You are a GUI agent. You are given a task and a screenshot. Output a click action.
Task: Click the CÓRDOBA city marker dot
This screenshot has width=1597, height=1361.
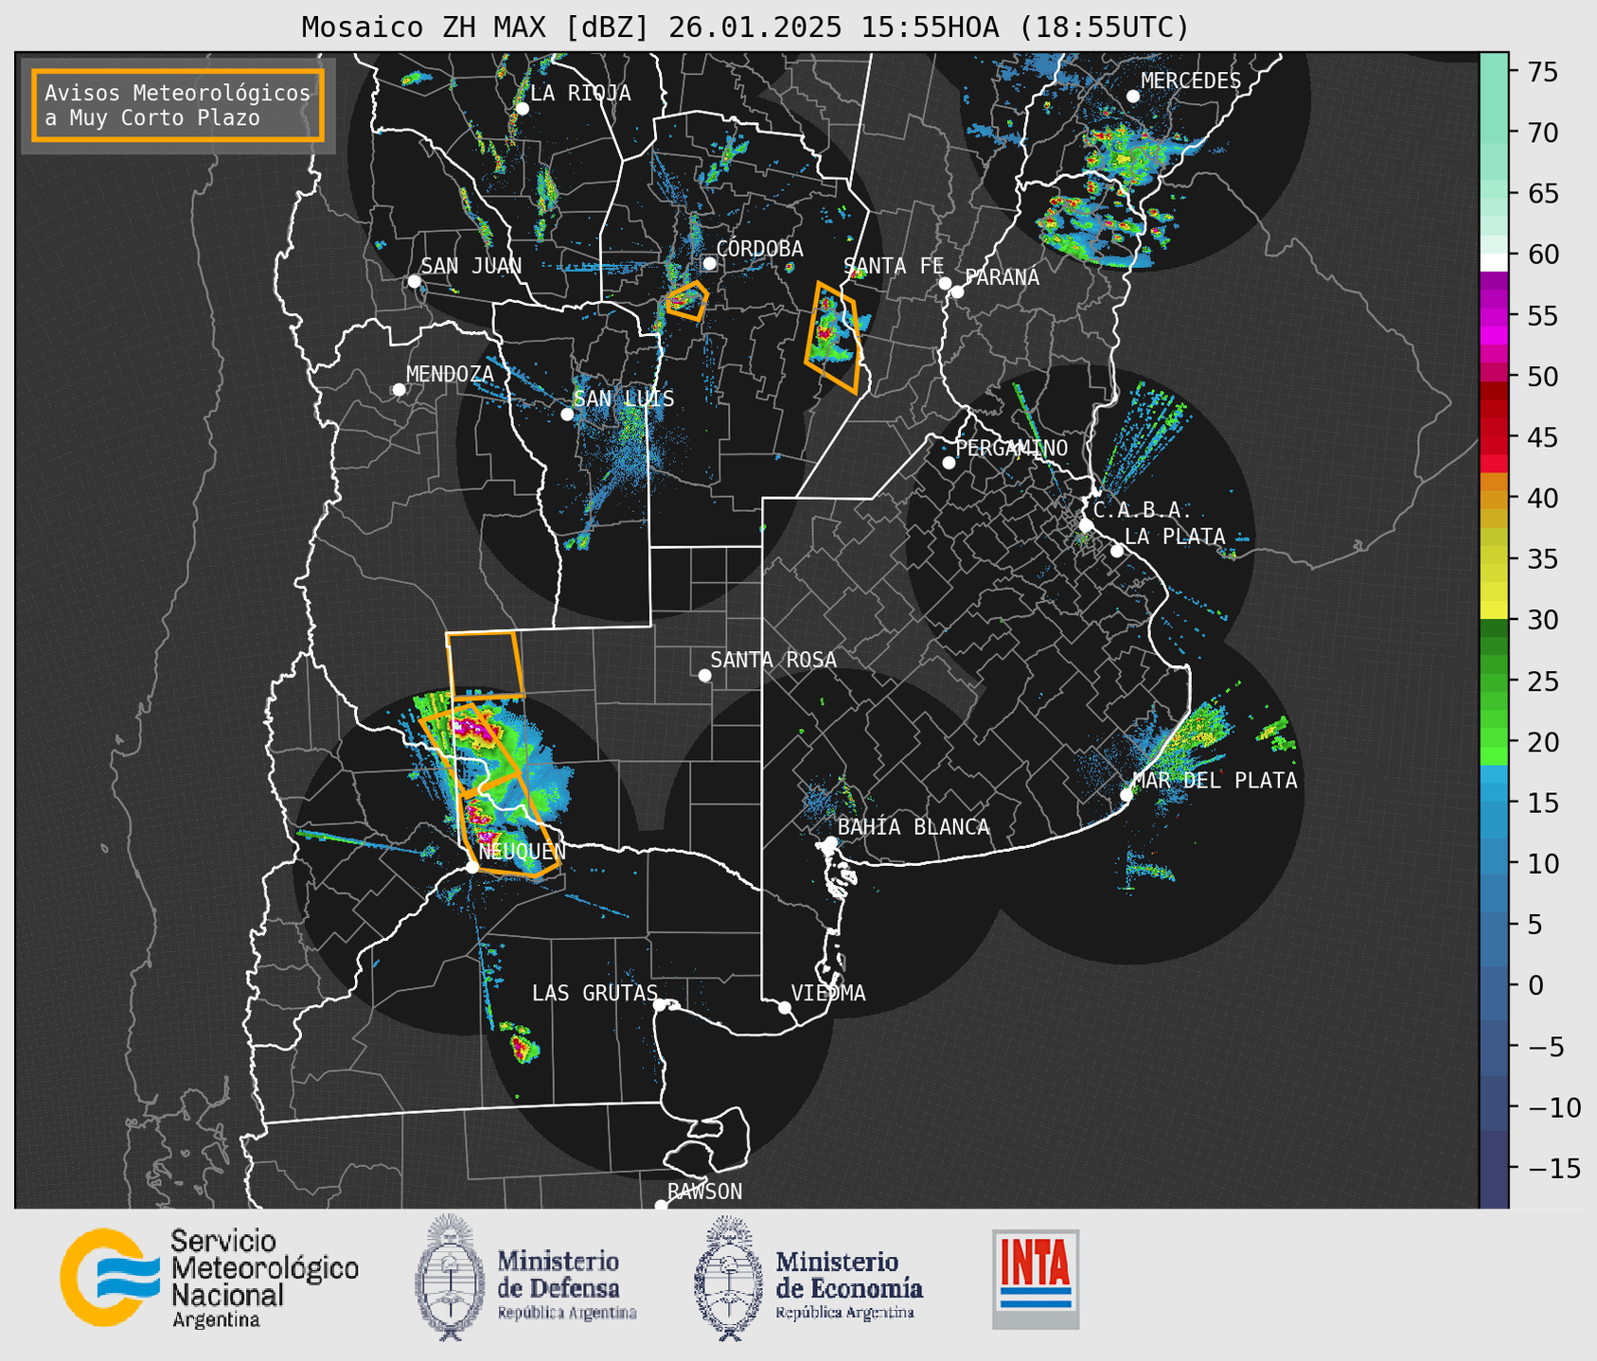[710, 263]
